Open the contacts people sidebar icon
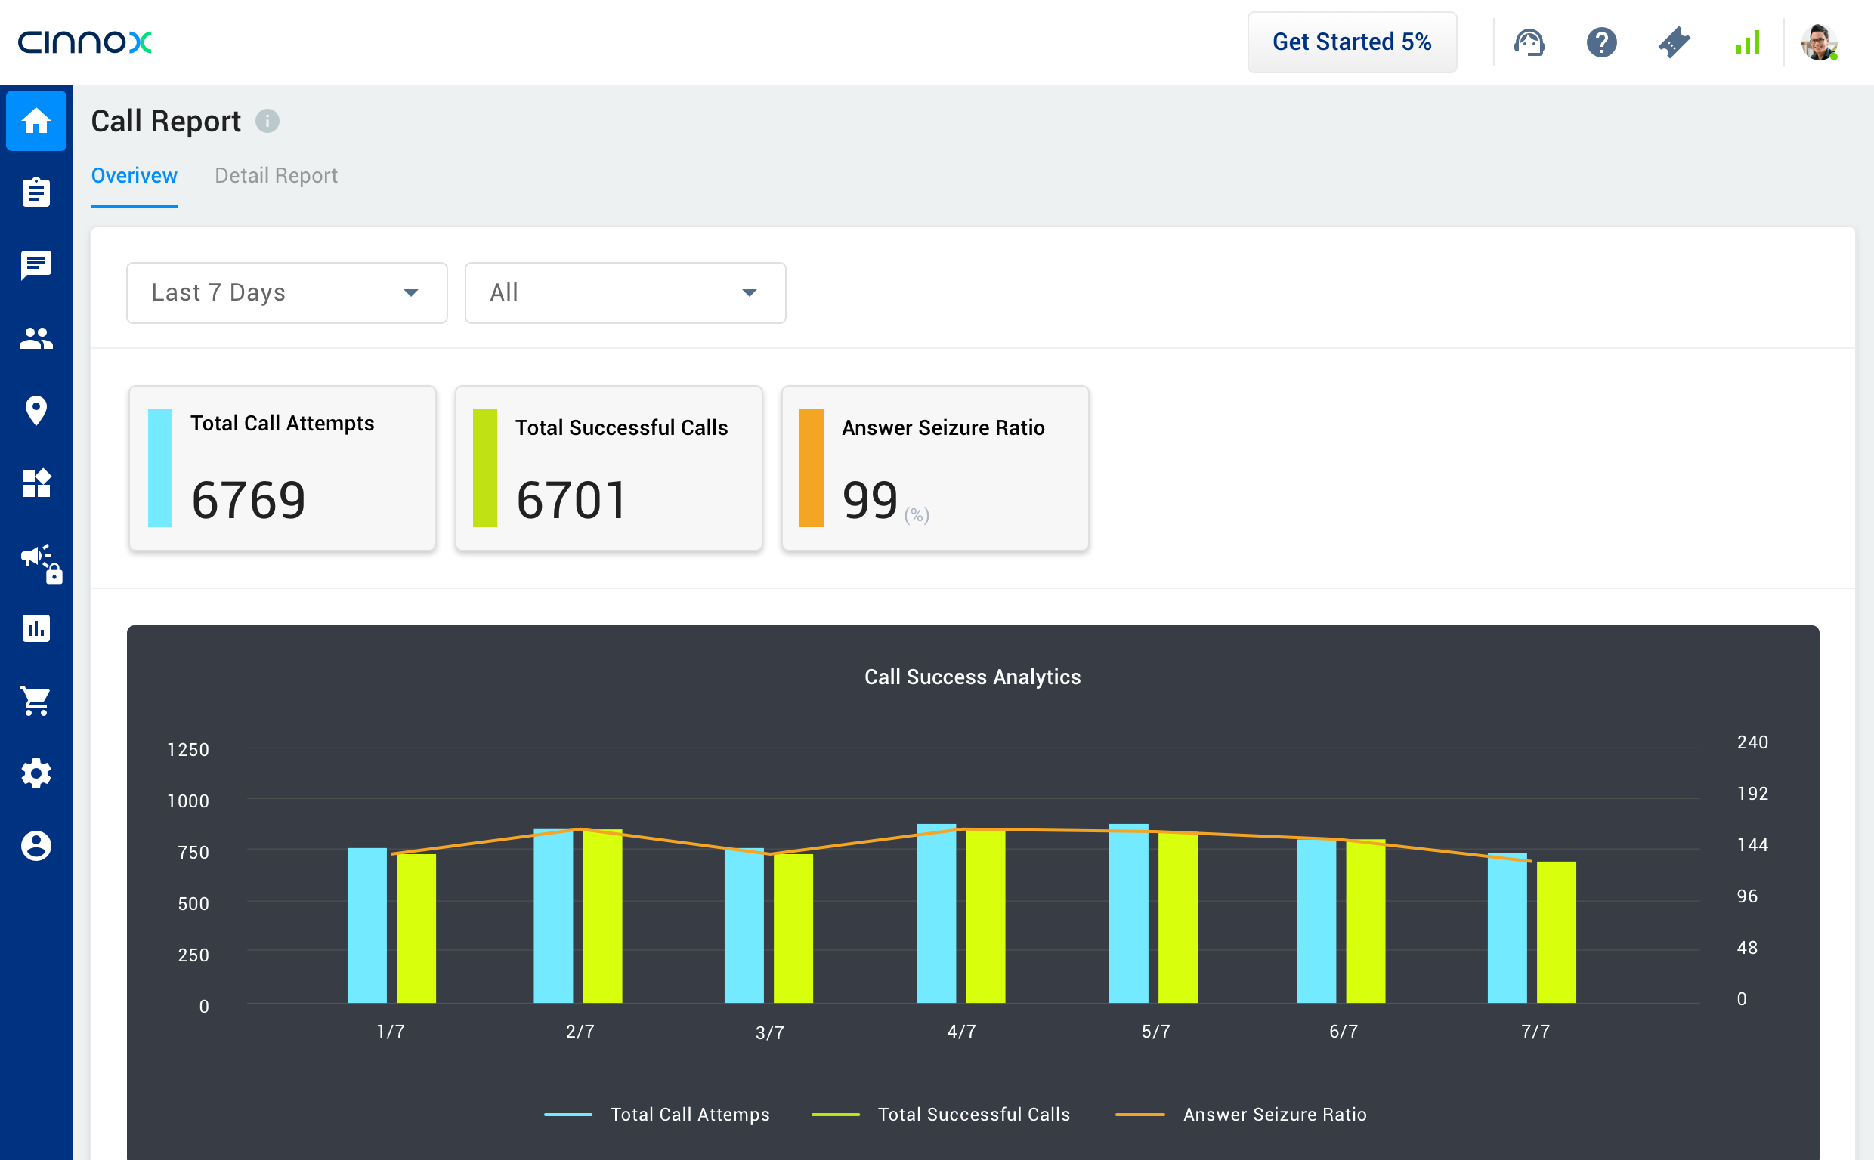This screenshot has height=1160, width=1874. pyautogui.click(x=36, y=338)
